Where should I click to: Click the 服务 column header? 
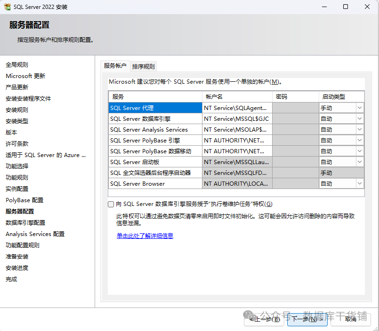155,97
